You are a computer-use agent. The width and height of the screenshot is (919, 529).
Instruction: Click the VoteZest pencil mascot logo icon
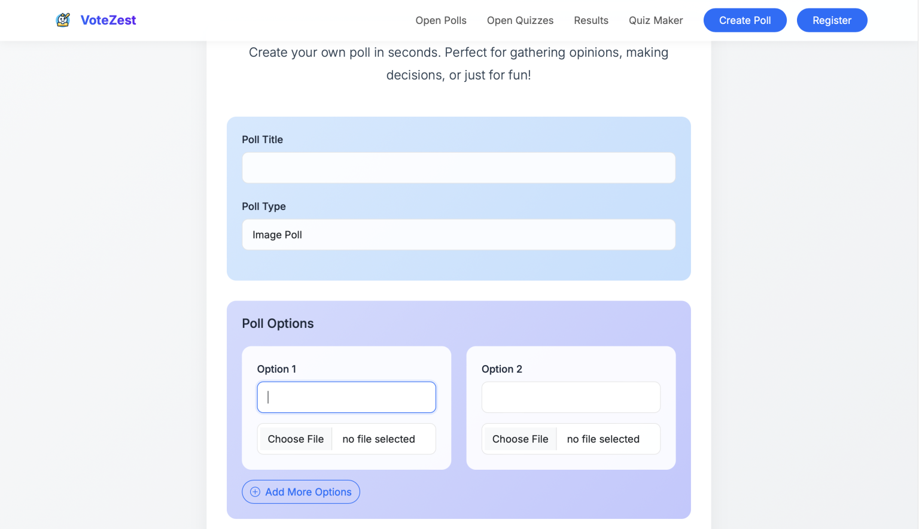pos(63,20)
